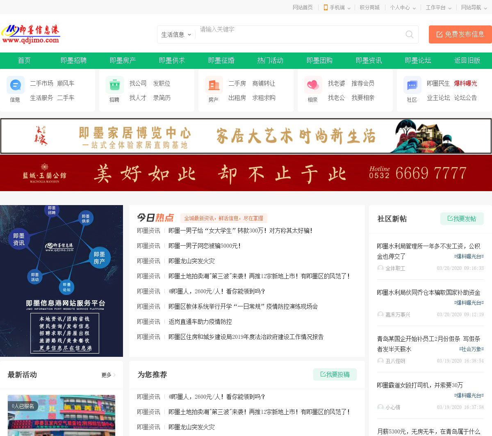Open headline 返岗直通车助力疫情防控
This screenshot has height=436, width=492.
200,322
